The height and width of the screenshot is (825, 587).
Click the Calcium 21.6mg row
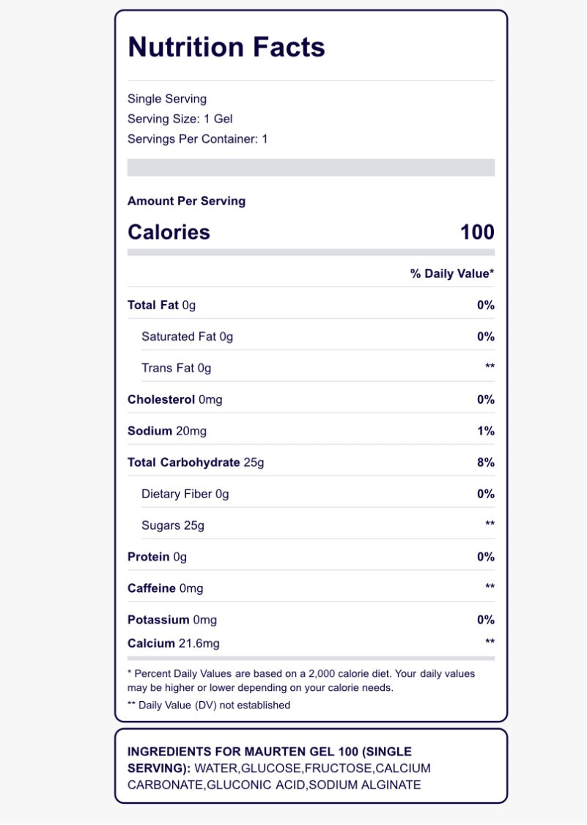[311, 643]
